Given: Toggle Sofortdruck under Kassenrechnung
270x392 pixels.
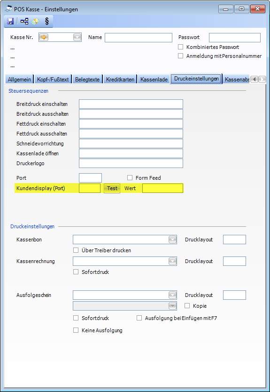Looking at the screenshot, I should (x=76, y=272).
